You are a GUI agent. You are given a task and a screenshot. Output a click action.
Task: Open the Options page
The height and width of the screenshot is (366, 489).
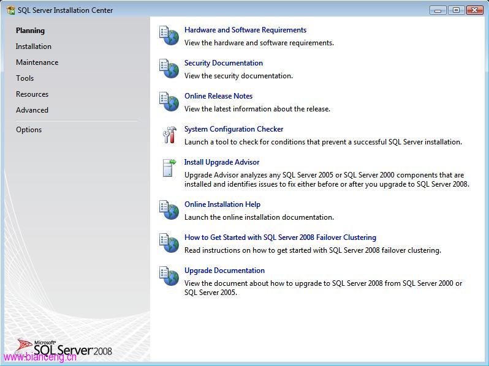29,130
